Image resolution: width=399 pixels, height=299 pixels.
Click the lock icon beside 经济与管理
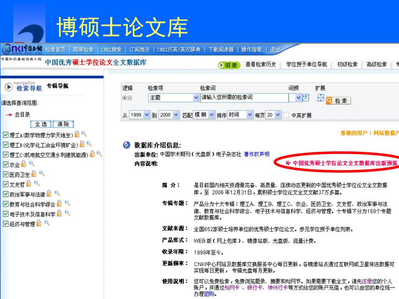(39, 223)
